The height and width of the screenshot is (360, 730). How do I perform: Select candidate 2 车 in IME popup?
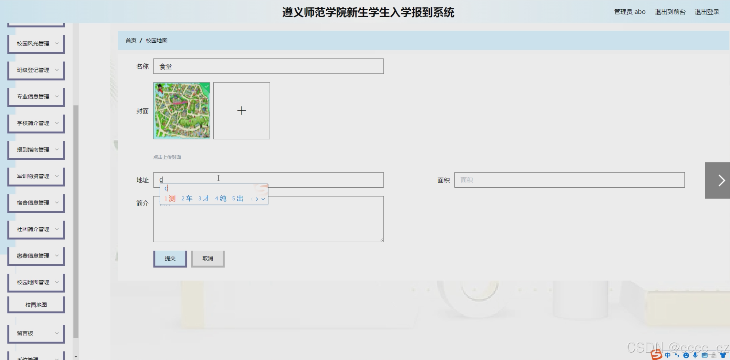point(187,198)
